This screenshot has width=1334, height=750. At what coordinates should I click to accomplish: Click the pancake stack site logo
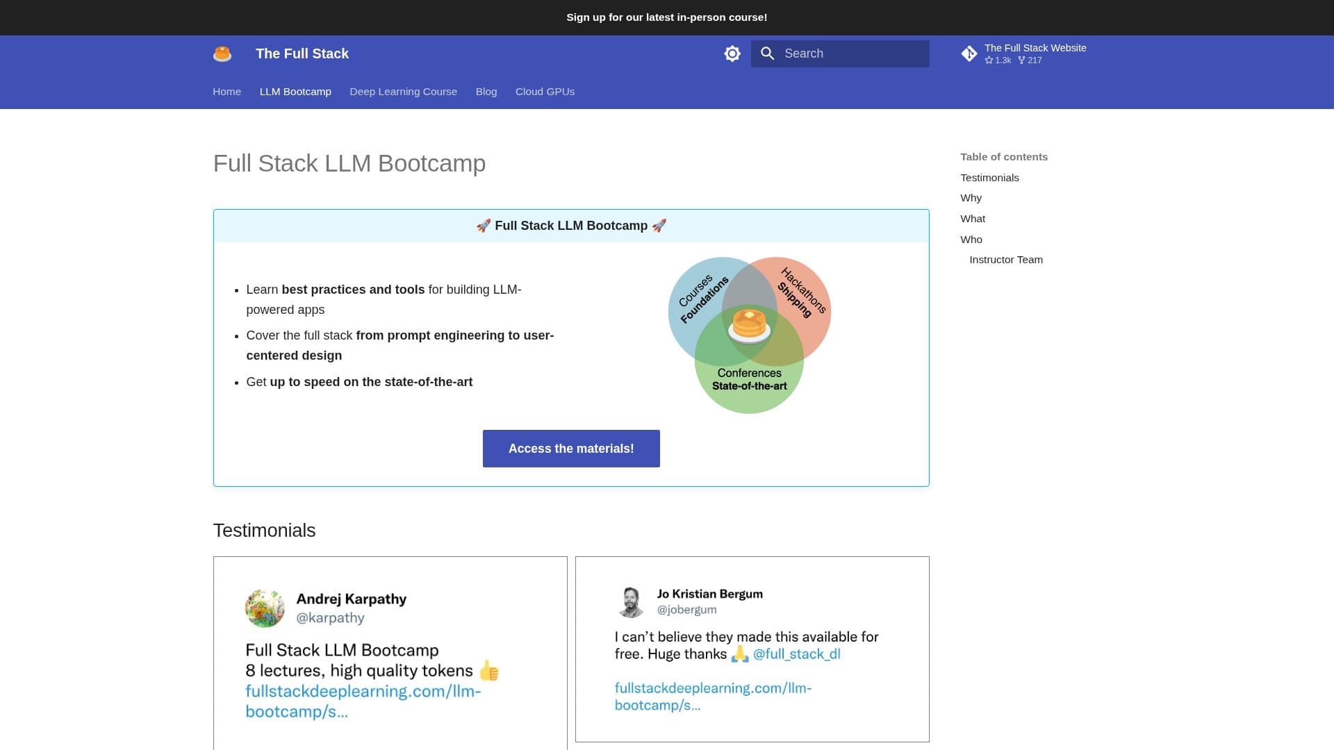point(222,53)
